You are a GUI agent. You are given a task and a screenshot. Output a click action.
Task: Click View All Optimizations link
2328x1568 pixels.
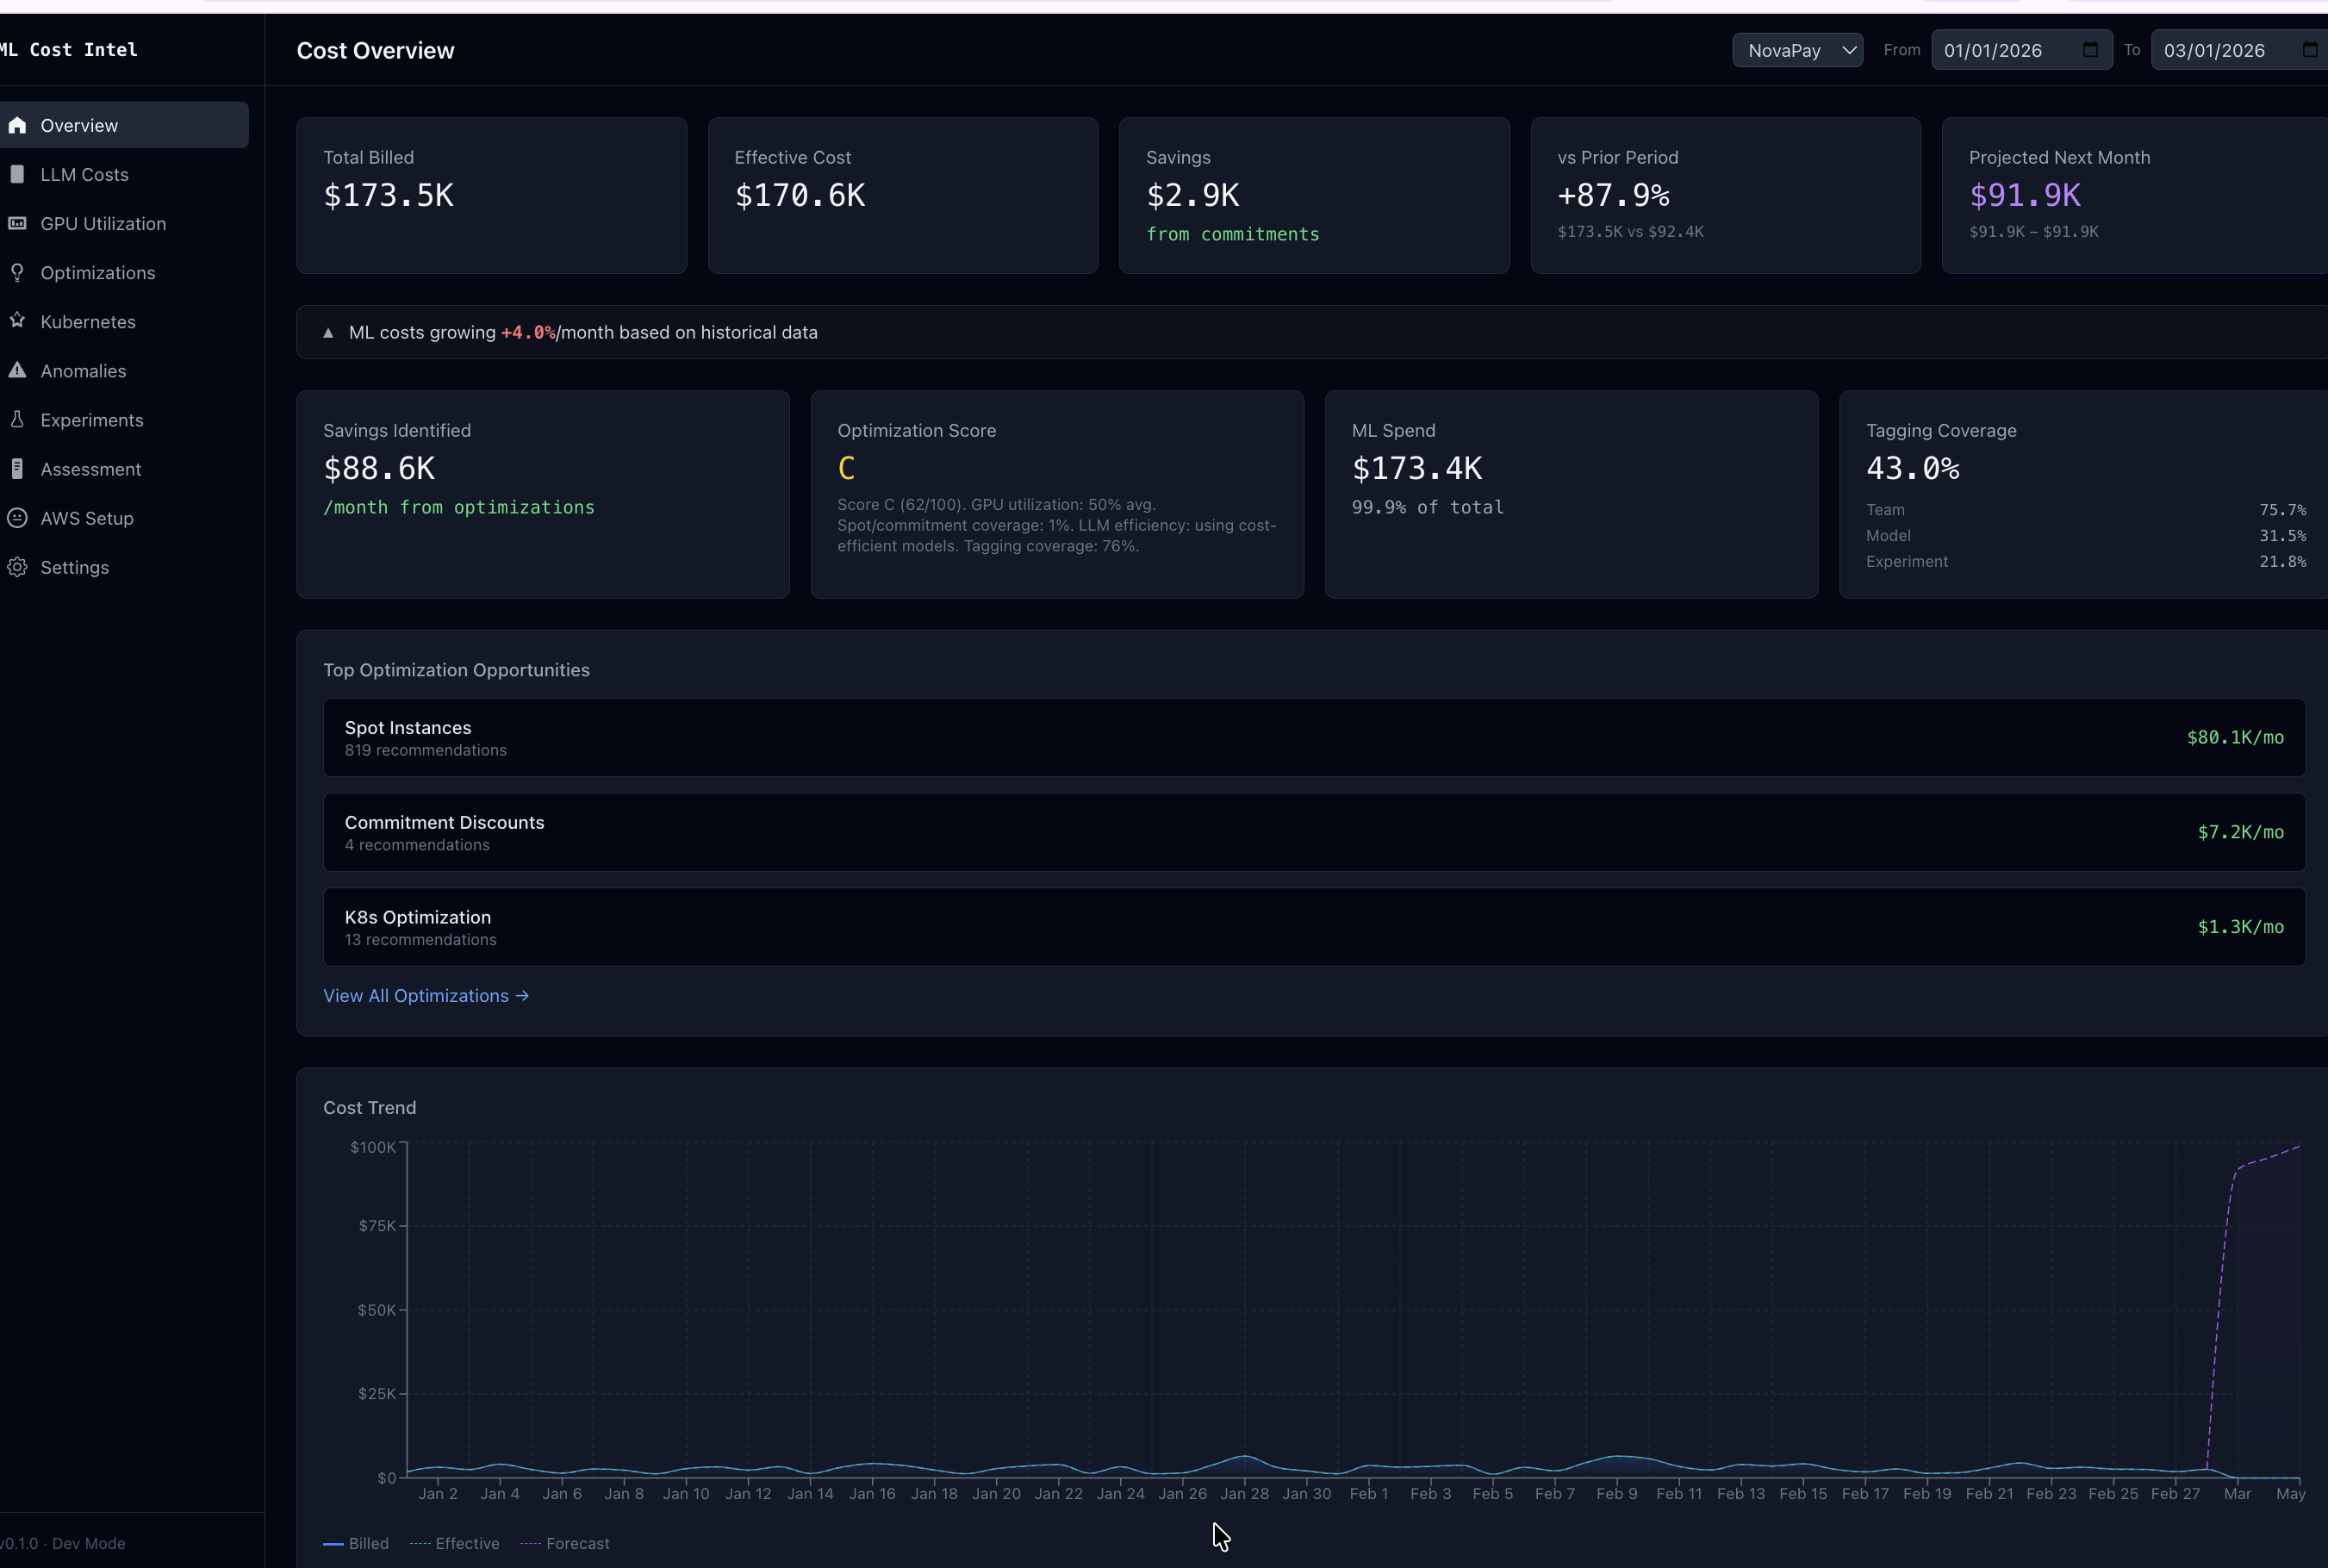coord(426,995)
